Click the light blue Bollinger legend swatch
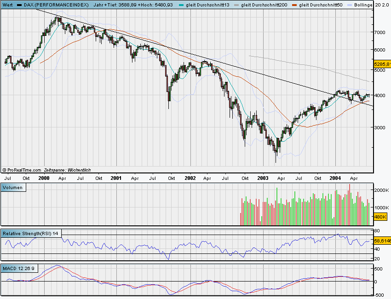Image resolution: width=391 pixels, height=299 pixels. pyautogui.click(x=350, y=5)
